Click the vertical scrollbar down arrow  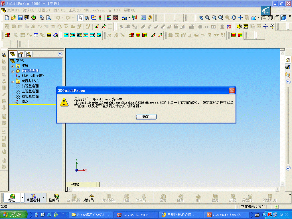282,184
